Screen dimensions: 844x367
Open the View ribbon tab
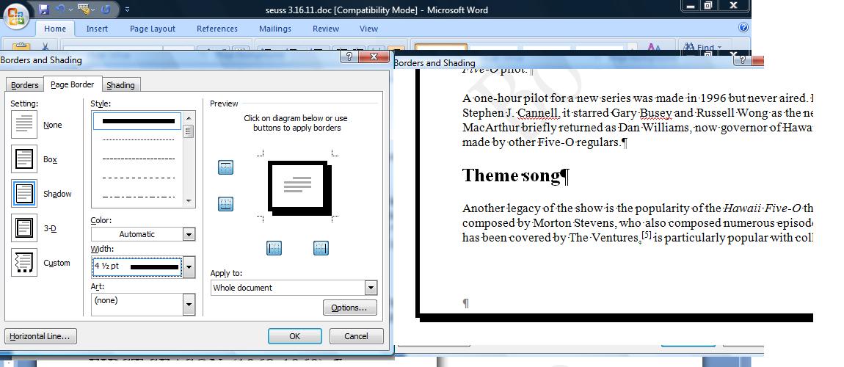pyautogui.click(x=368, y=29)
